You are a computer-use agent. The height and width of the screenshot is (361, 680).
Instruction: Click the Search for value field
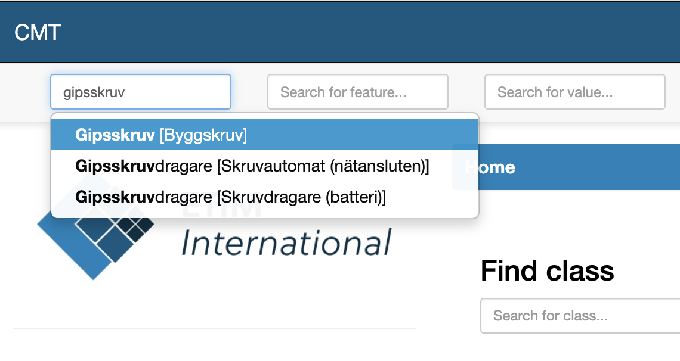[574, 92]
